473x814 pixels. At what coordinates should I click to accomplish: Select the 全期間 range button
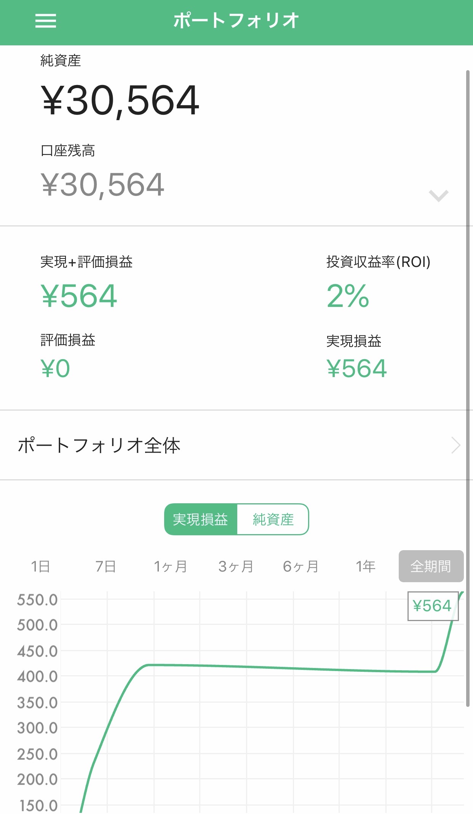431,567
